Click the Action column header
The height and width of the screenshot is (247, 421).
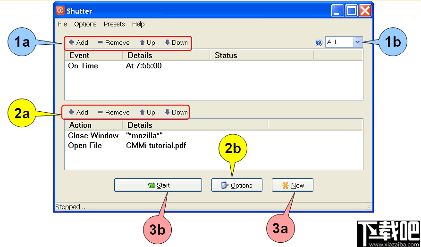pos(94,125)
